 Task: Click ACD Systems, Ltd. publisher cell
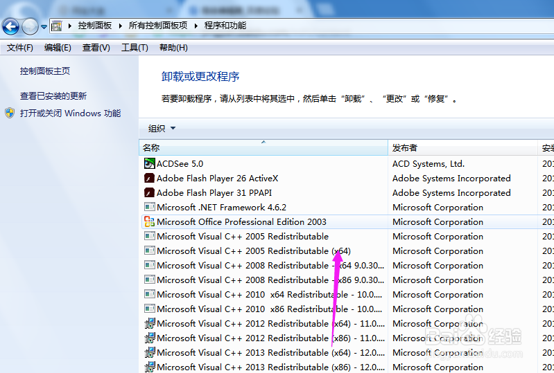pyautogui.click(x=429, y=163)
